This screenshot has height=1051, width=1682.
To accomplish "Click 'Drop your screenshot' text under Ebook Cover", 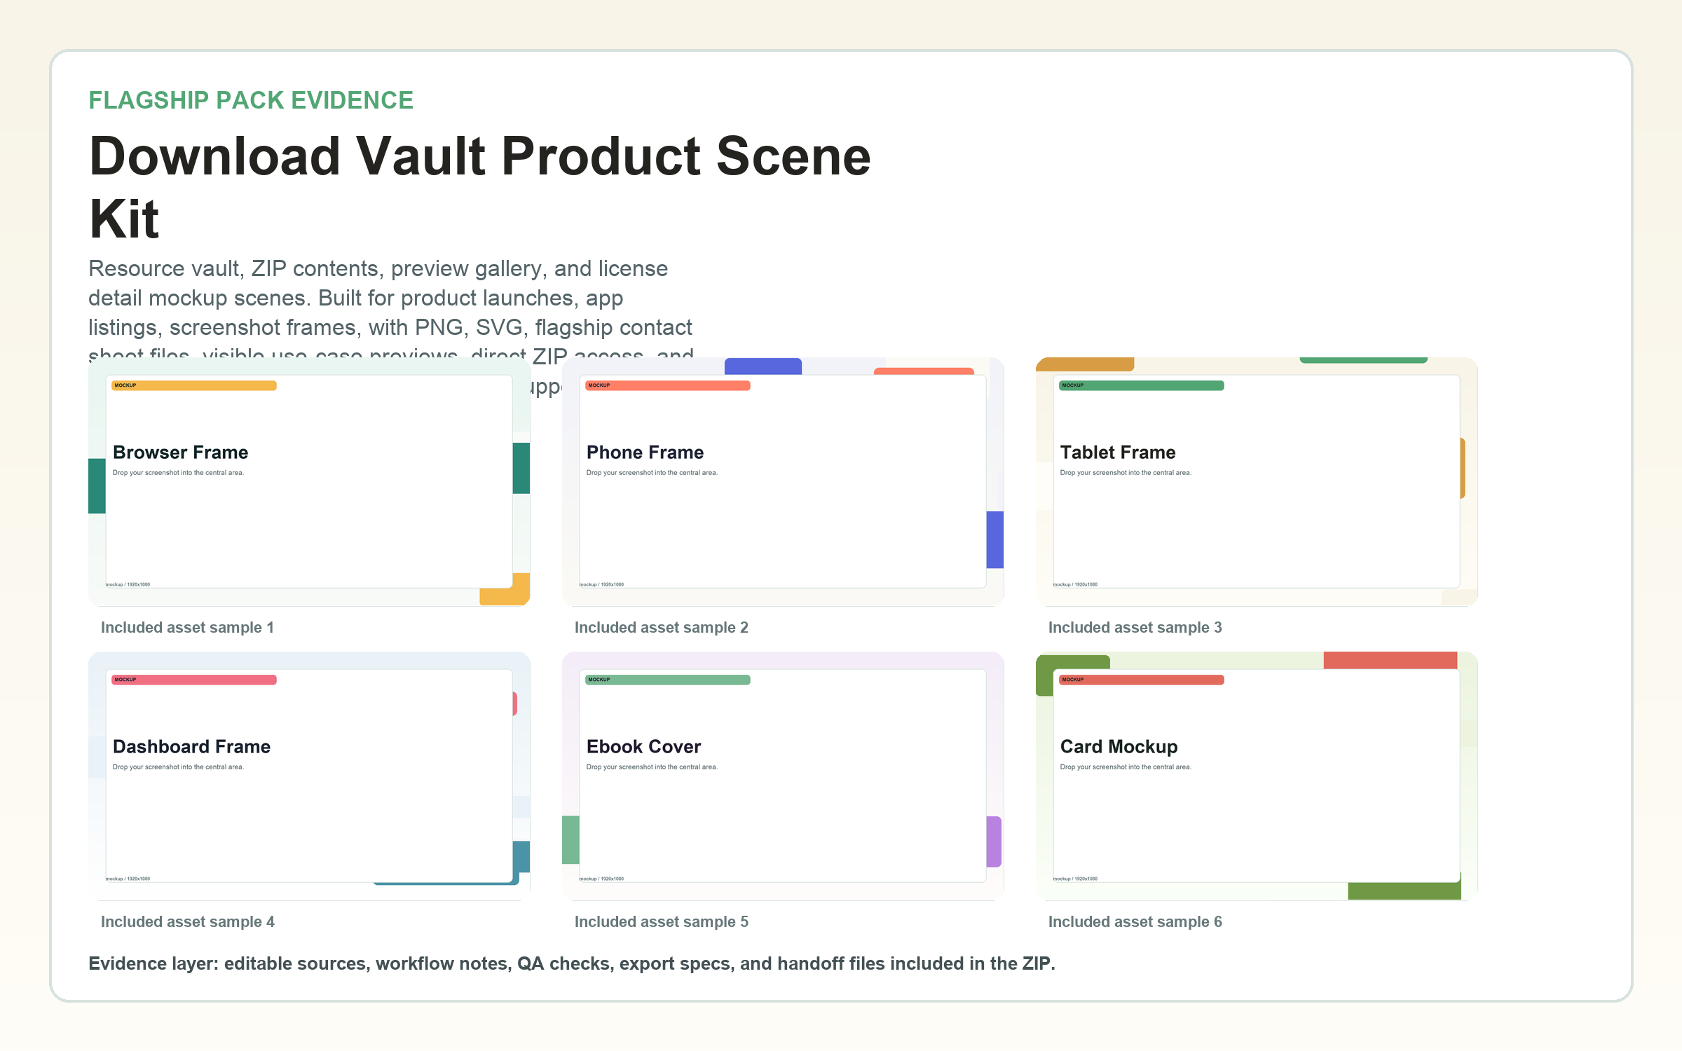I will click(652, 767).
